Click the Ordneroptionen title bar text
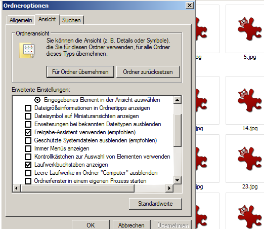Viewport: 264px width, 229px height. 26,6
